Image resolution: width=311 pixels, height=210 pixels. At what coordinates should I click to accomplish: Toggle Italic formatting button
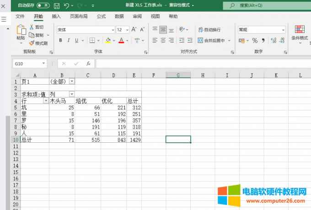coord(69,40)
